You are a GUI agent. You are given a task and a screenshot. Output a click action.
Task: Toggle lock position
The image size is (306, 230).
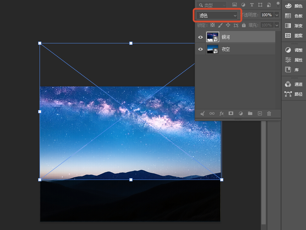[228, 25]
